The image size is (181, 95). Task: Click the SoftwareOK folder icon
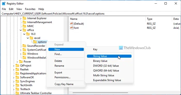pyautogui.click(x=17, y=77)
